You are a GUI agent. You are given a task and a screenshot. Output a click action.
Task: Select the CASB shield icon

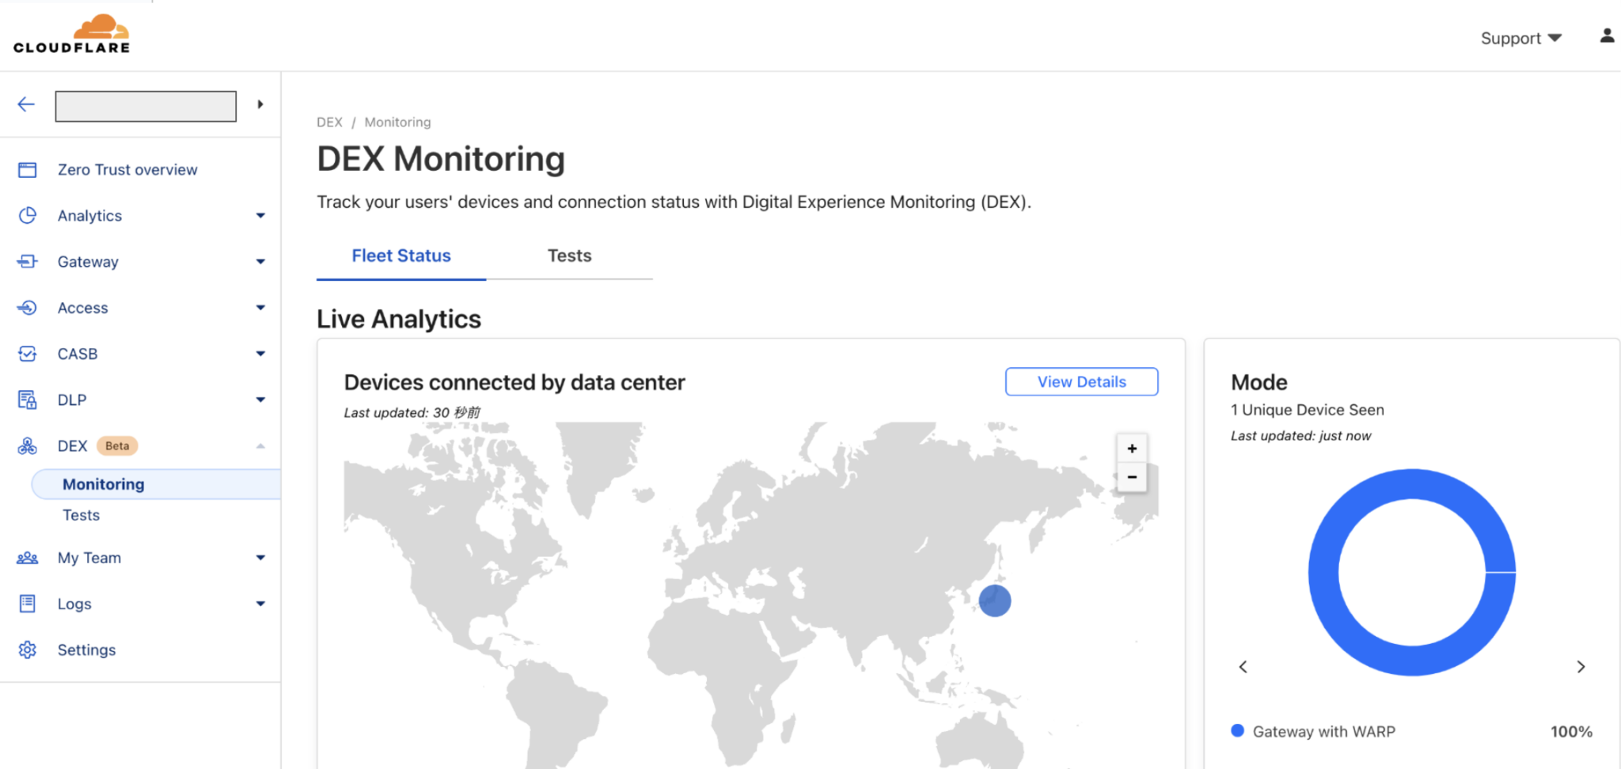coord(28,354)
